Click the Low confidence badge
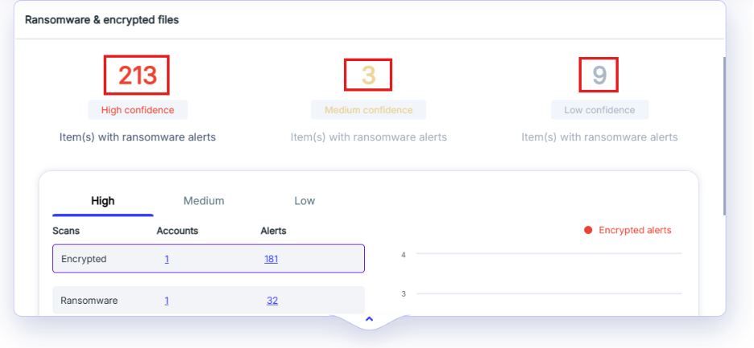 599,110
